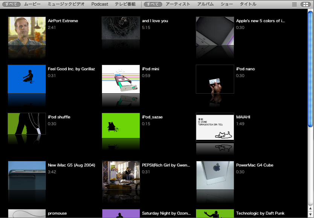Open the PEPSI Rich Girl thumbnail
The width and height of the screenshot is (314, 218).
[121, 176]
